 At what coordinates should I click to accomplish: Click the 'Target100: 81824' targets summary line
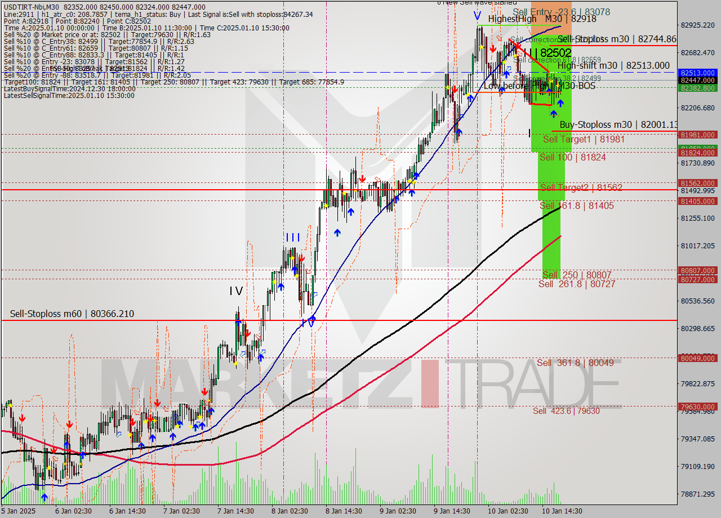pyautogui.click(x=174, y=82)
